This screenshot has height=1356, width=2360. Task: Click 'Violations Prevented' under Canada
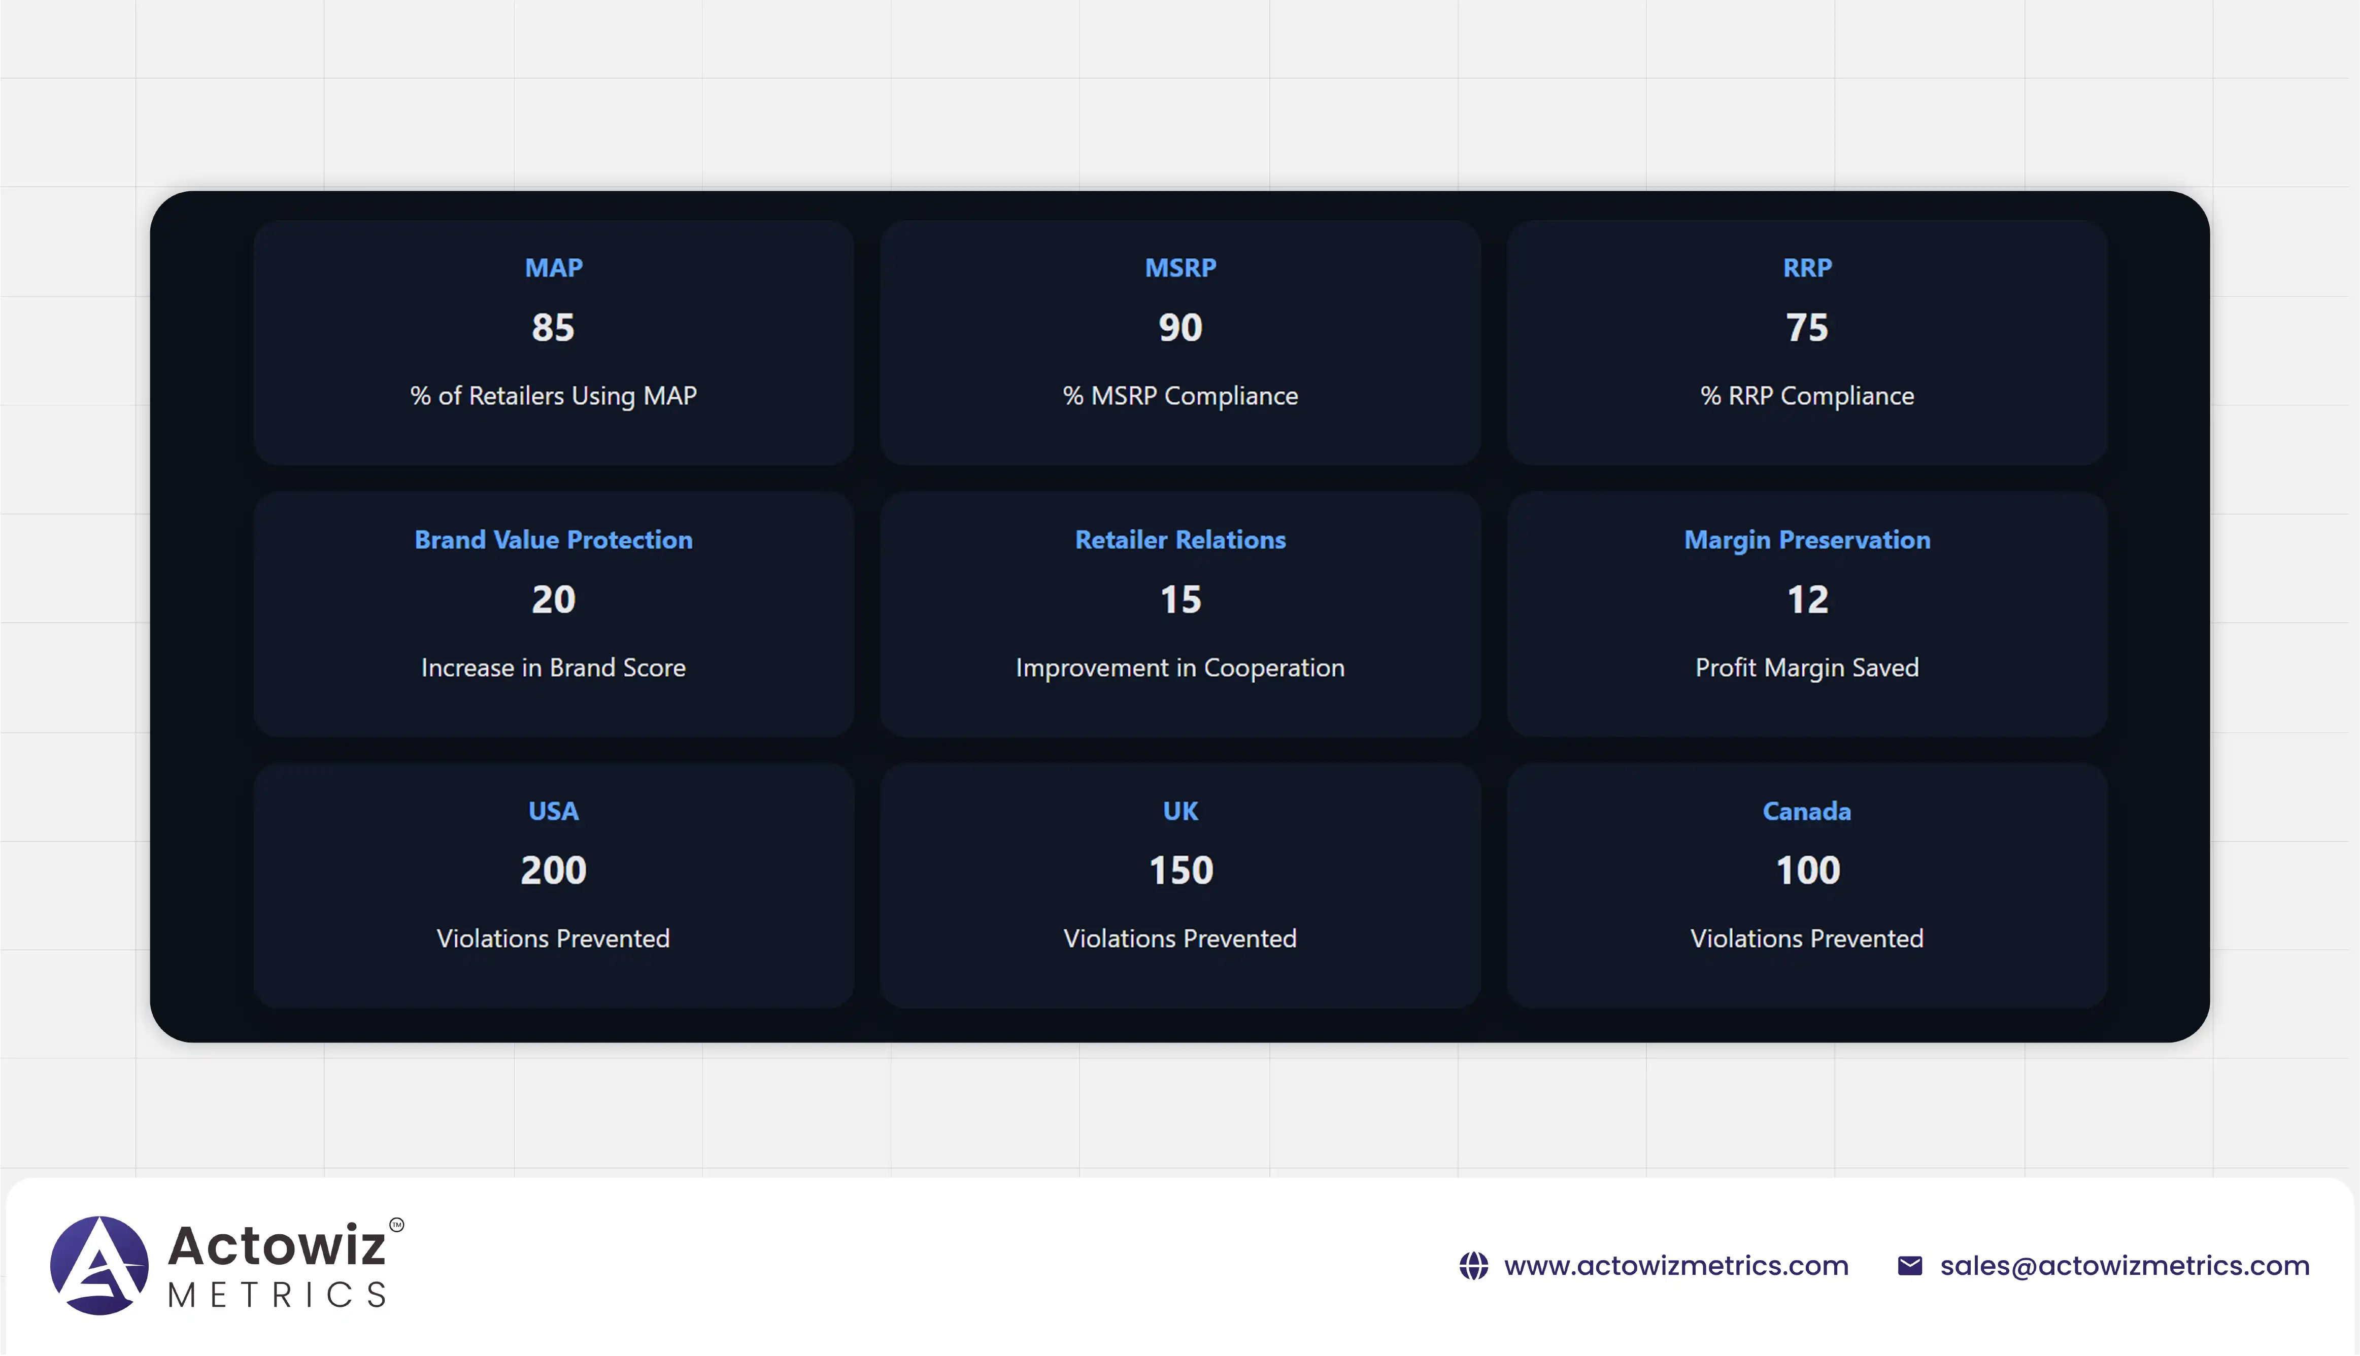tap(1807, 939)
